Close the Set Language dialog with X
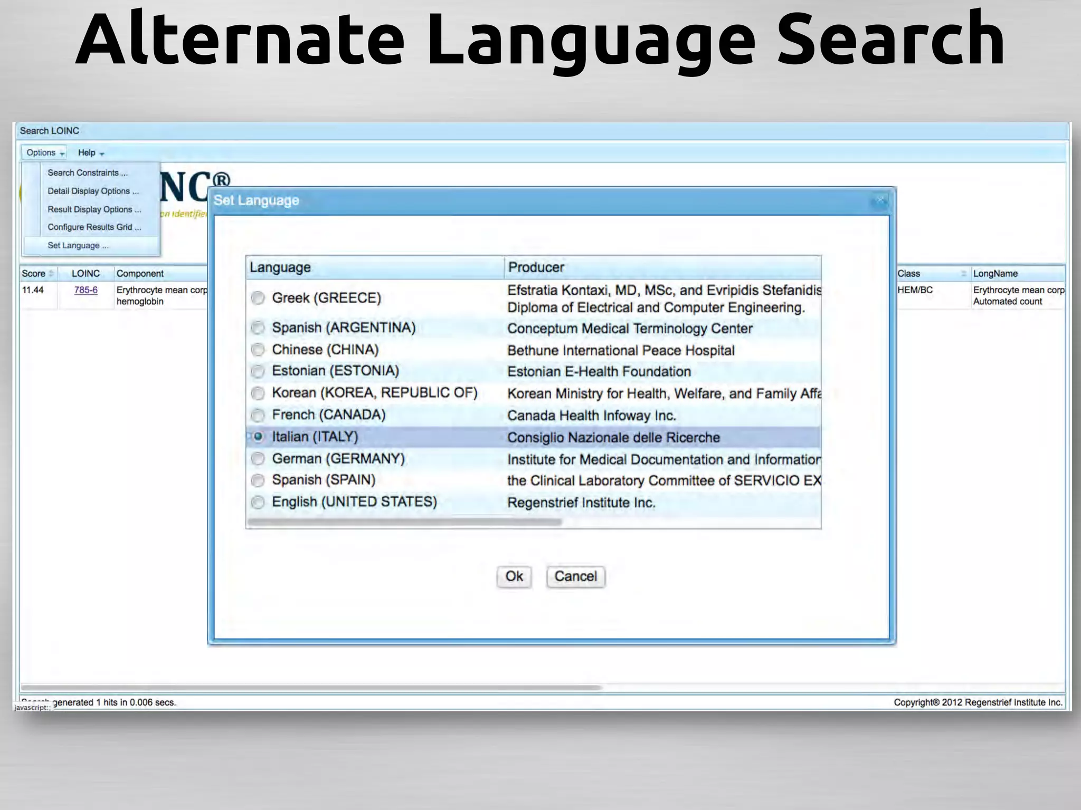Image resolution: width=1081 pixels, height=810 pixels. click(880, 200)
